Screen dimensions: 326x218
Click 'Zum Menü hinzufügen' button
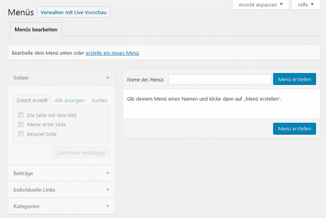coord(81,153)
